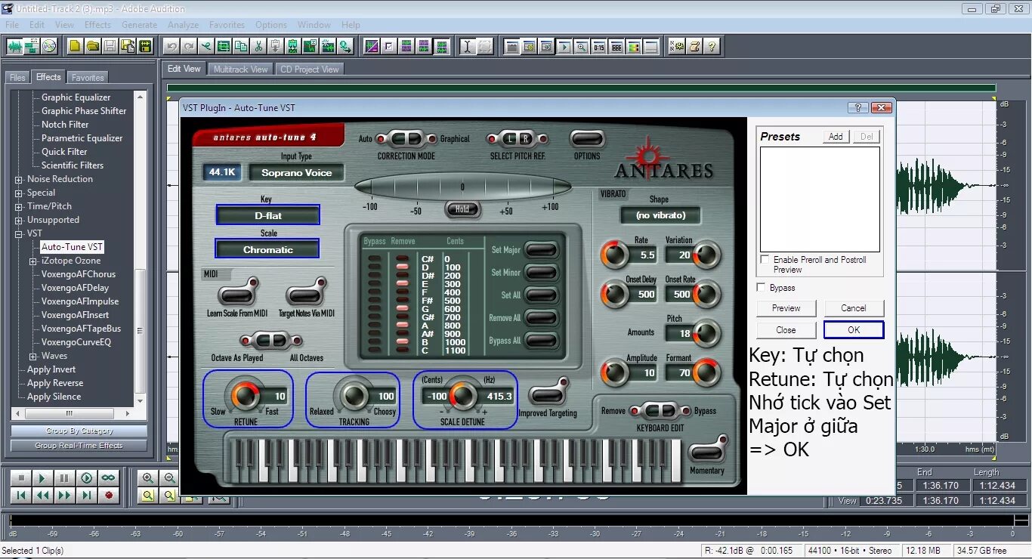Click the pause transport button

65,478
